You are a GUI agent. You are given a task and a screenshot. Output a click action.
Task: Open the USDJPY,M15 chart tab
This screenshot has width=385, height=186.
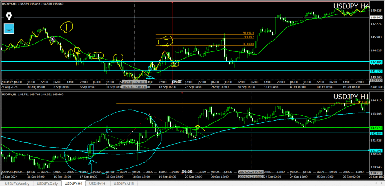click(x=126, y=183)
